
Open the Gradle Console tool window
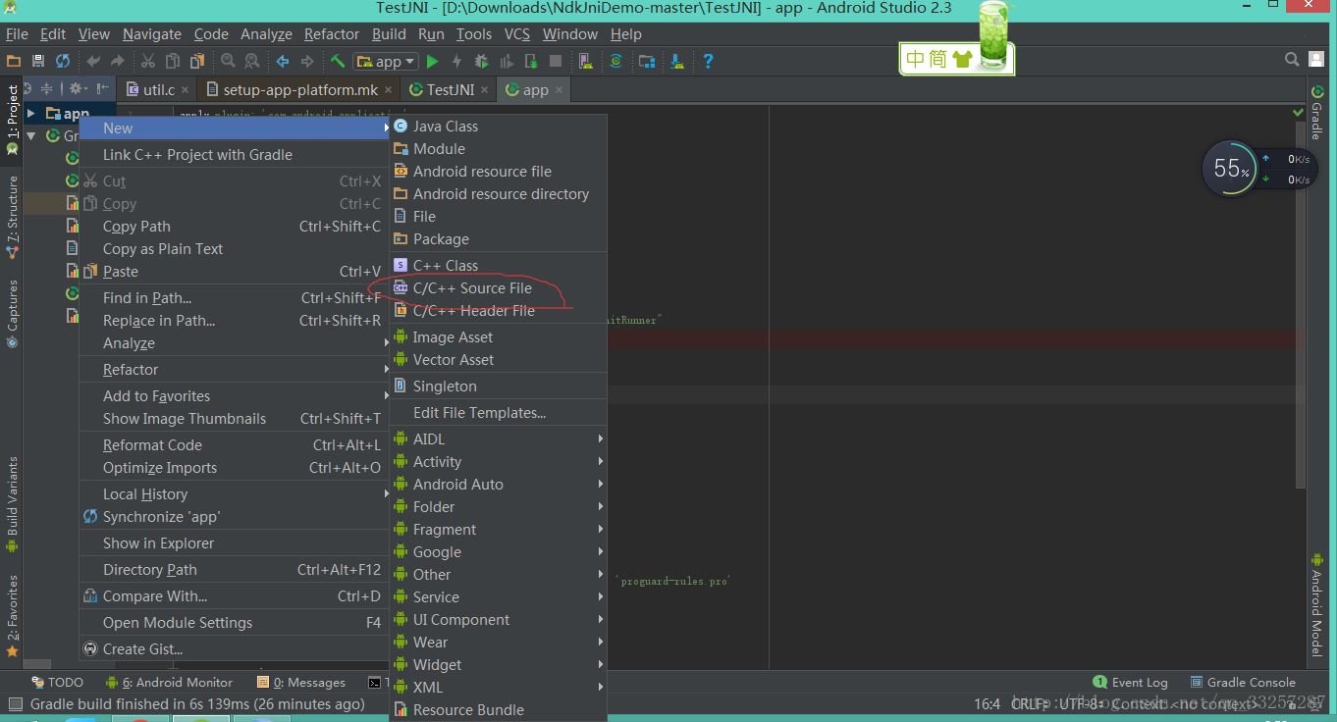1243,683
